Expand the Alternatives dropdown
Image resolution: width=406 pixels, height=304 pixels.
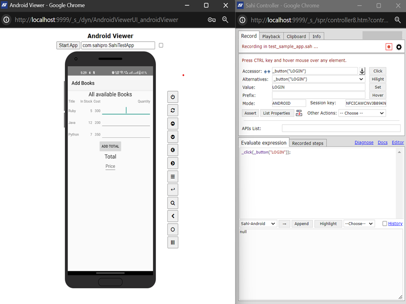point(318,79)
